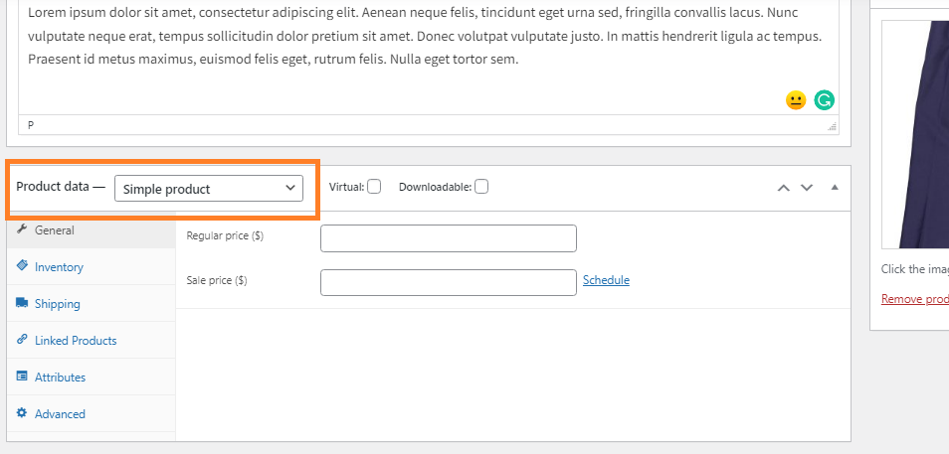Click the Remove product image link
The width and height of the screenshot is (949, 454).
click(914, 299)
